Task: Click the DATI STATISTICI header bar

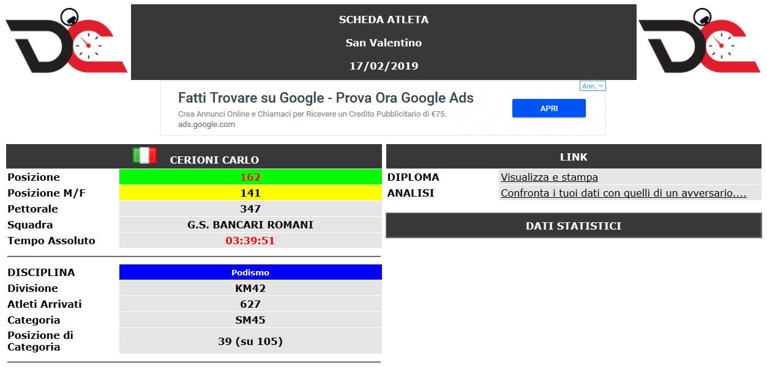Action: [x=574, y=226]
